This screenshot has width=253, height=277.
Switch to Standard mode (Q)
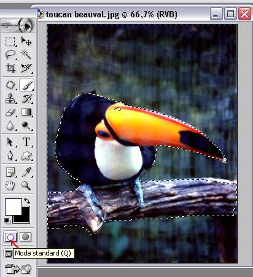10,237
